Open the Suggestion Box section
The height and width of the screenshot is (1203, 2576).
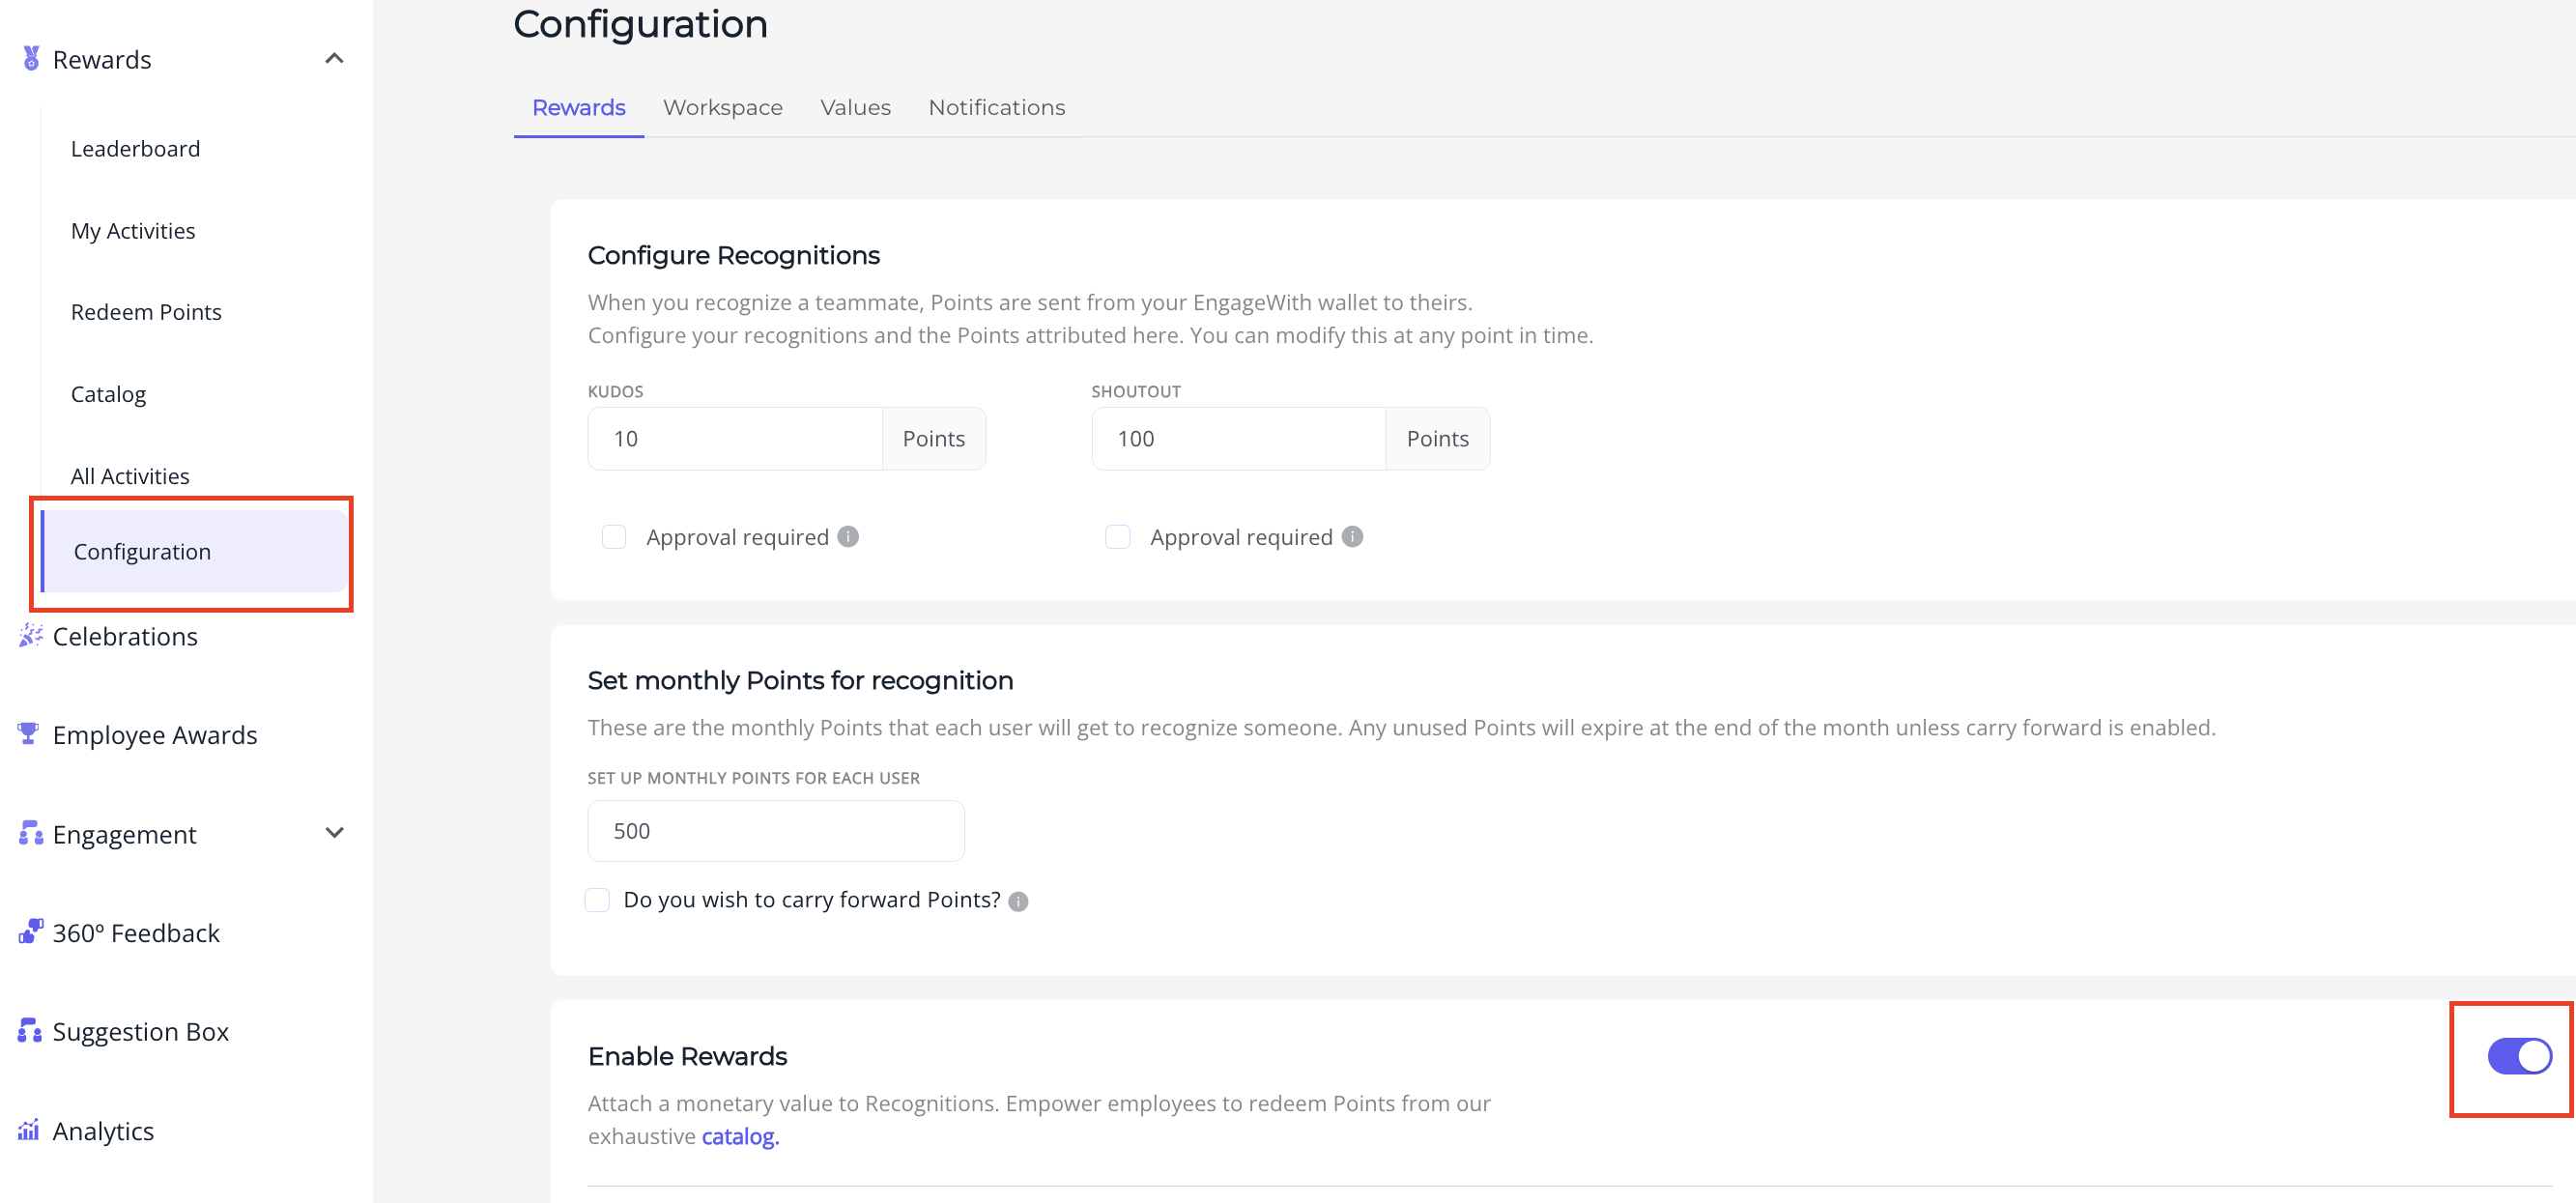[141, 1032]
